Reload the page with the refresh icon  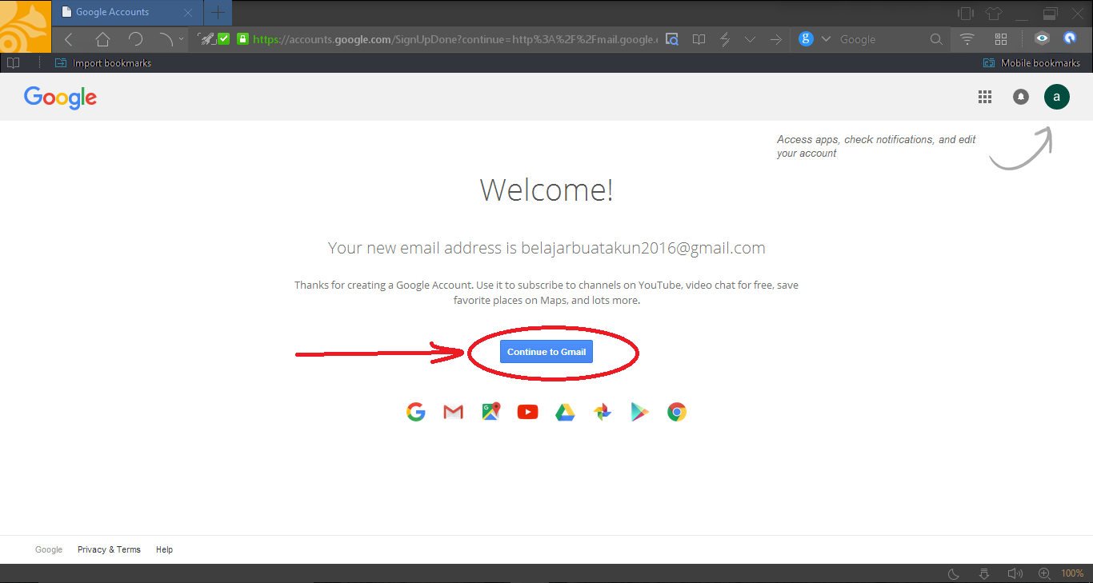pos(135,39)
